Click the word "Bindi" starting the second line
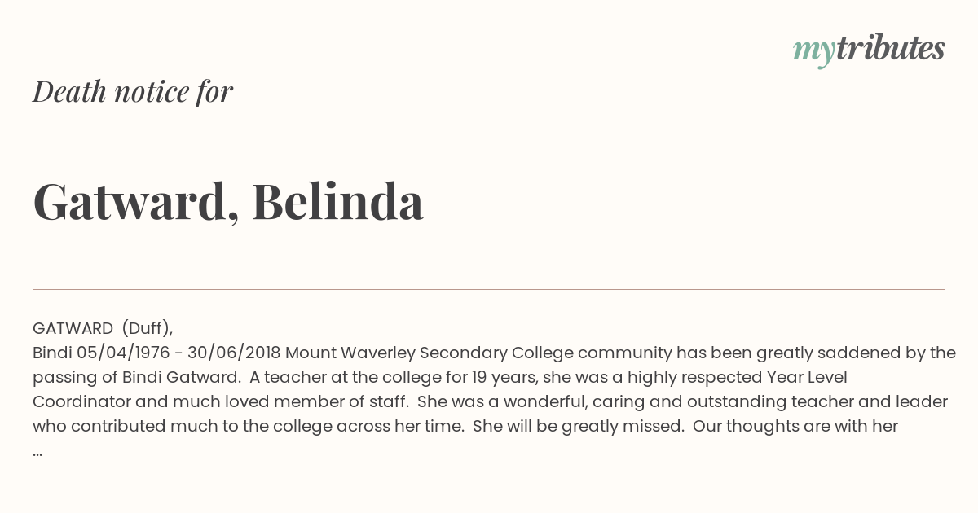The width and height of the screenshot is (978, 513). coord(52,353)
